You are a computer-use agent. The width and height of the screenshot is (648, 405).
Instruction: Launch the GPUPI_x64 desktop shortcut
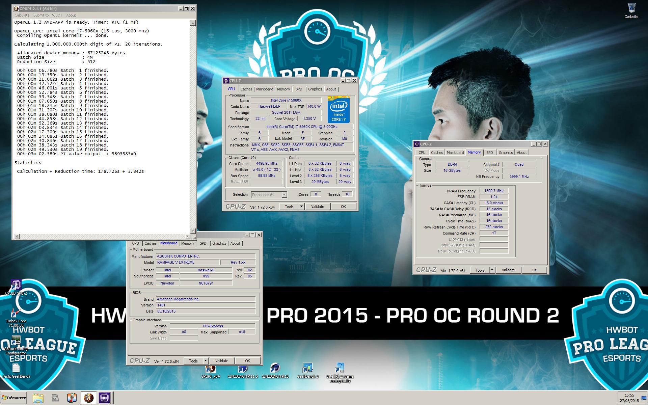(211, 371)
